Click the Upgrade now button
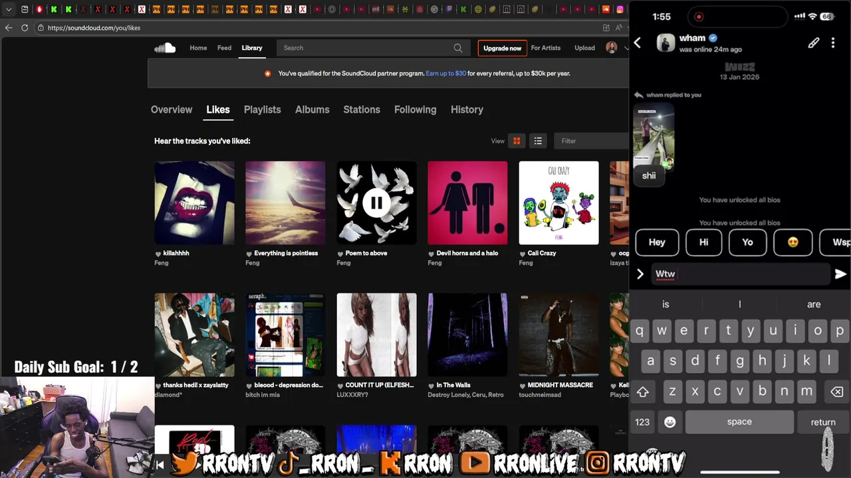 click(x=502, y=48)
